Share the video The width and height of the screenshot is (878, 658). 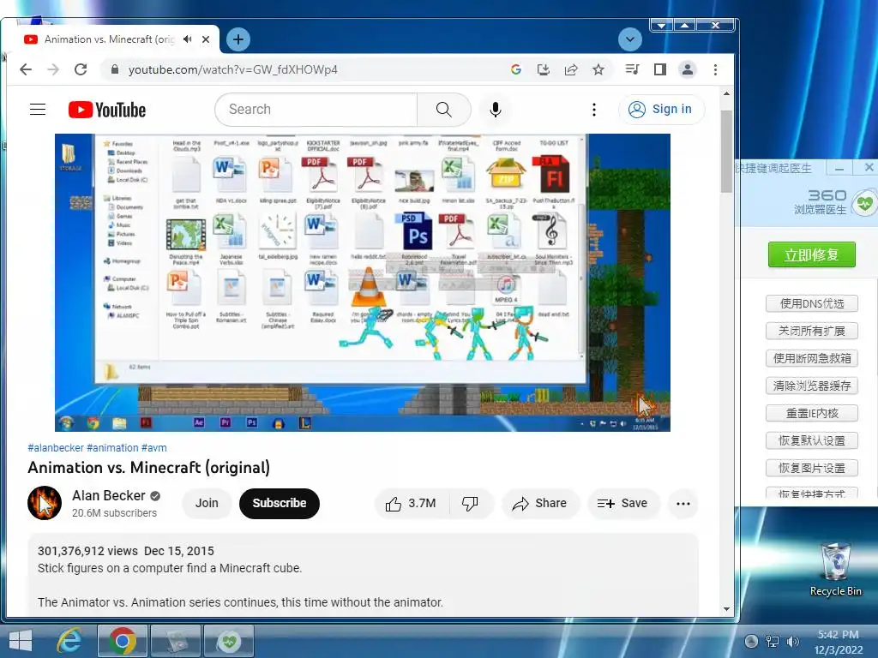tap(540, 504)
